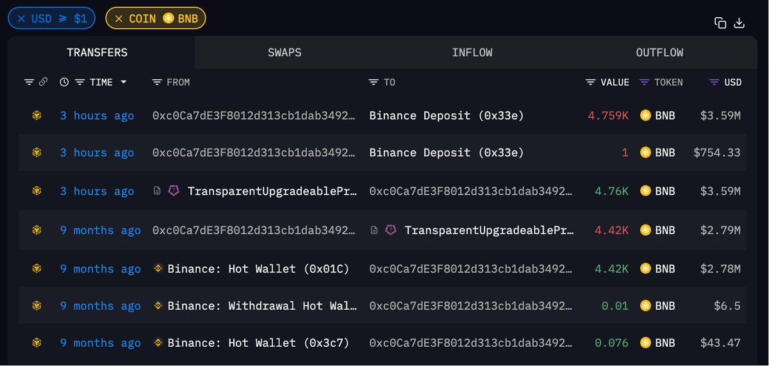
Task: Click the download icon at top right
Action: [739, 23]
